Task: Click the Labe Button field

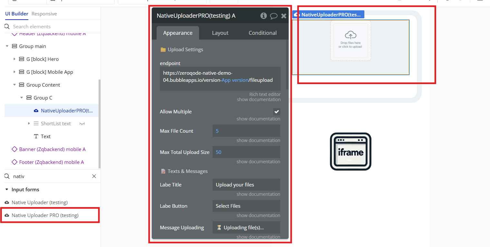Action: [246, 206]
